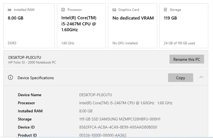This screenshot has height=138, width=213.
Task: Click the Device Name value in specifications
Action: pos(95,95)
